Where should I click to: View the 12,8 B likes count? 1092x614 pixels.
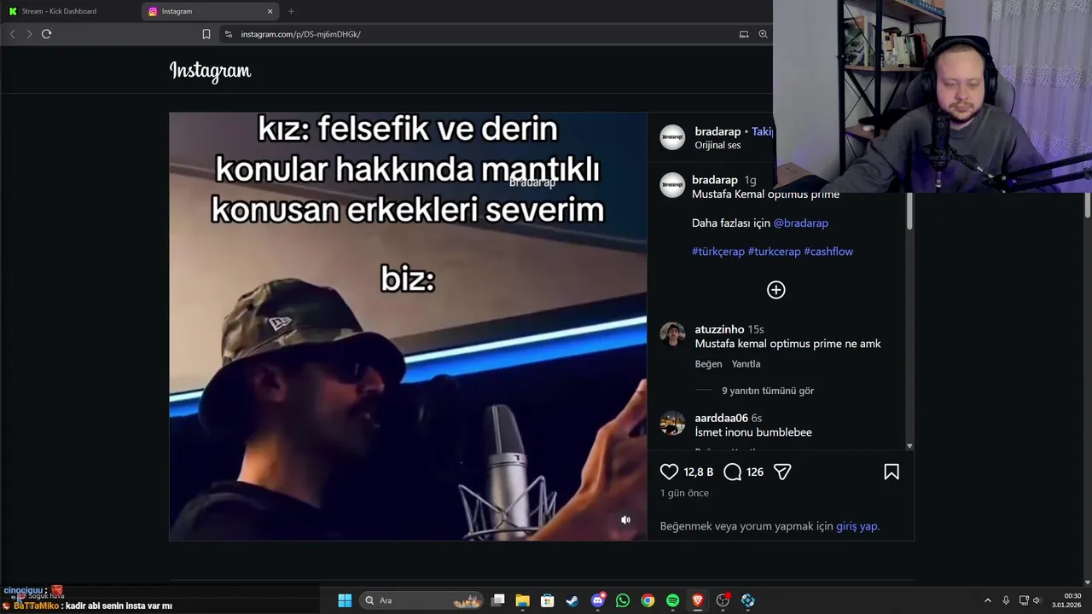click(698, 472)
